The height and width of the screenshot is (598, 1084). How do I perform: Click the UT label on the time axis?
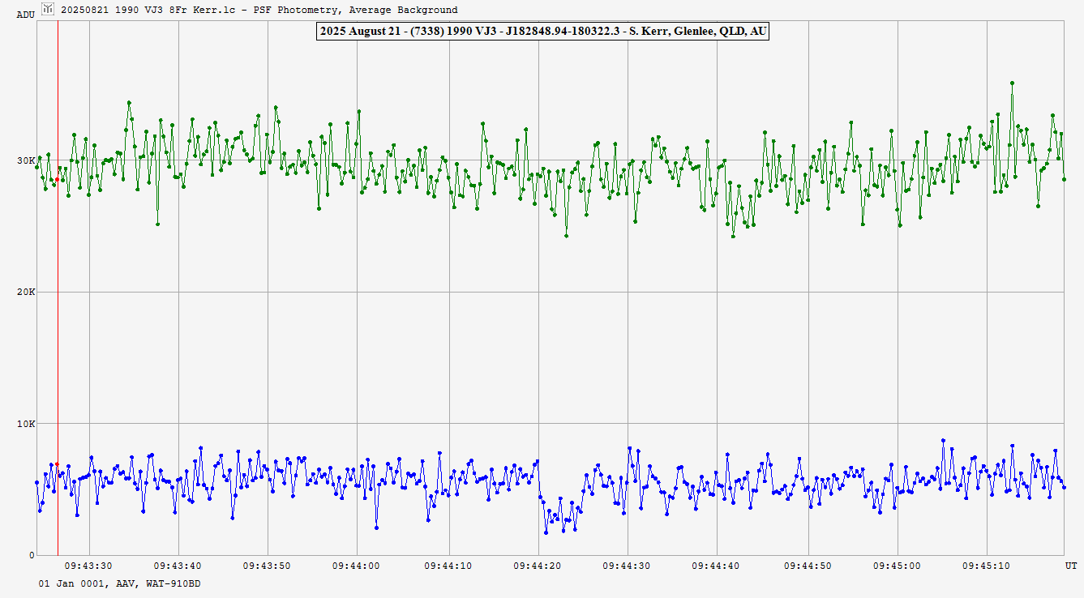pos(1071,566)
